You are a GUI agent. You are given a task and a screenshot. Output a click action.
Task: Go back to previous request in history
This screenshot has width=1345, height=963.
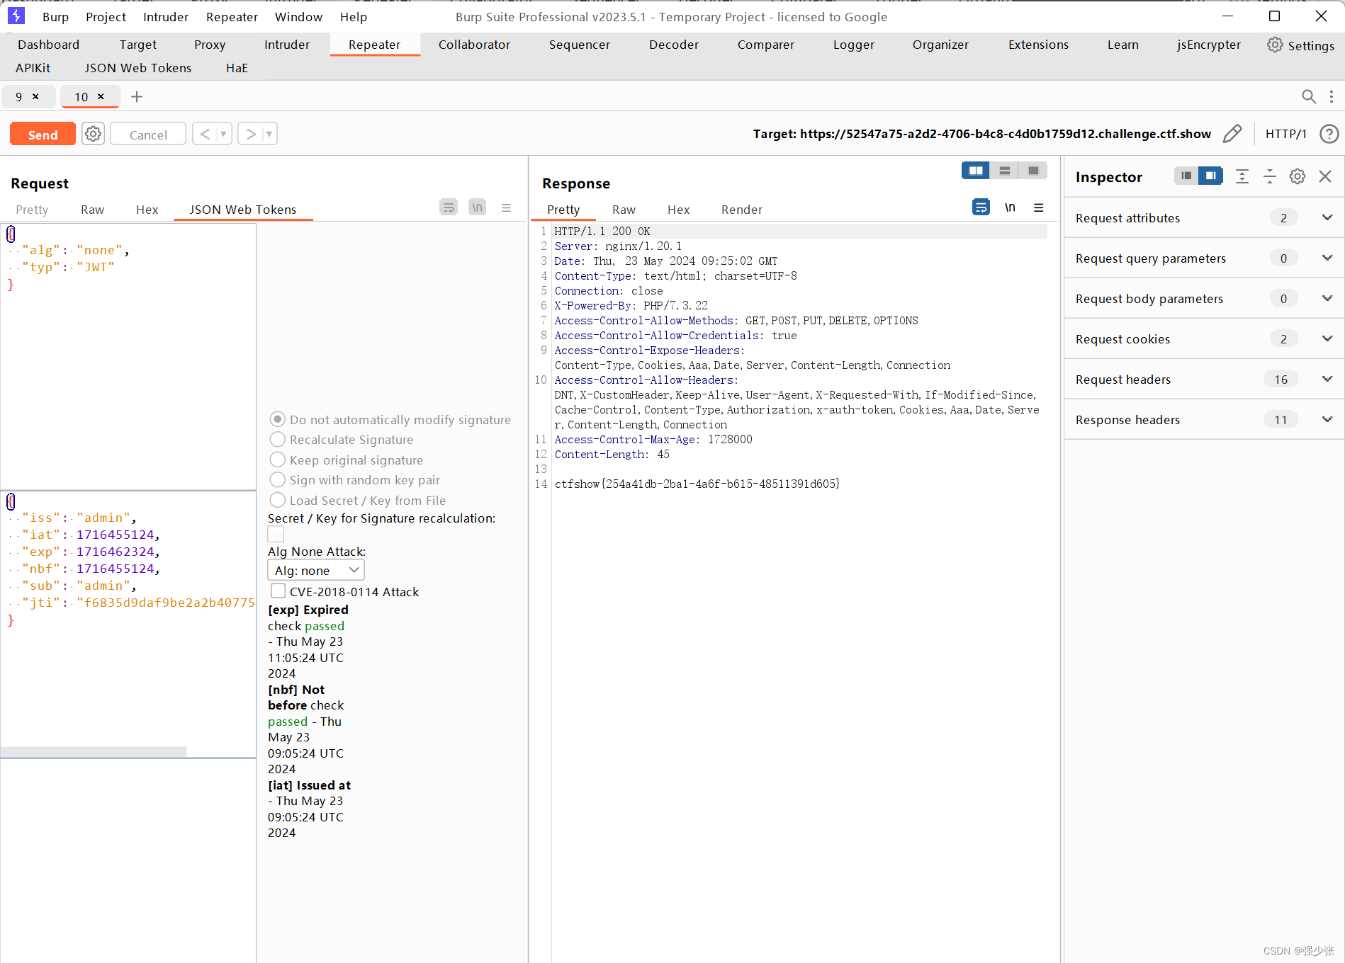click(x=205, y=134)
